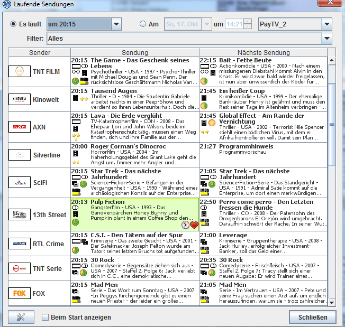Screen dimensions: 345x327
Task: Click the SciFi channel logo
Action: coord(20,183)
